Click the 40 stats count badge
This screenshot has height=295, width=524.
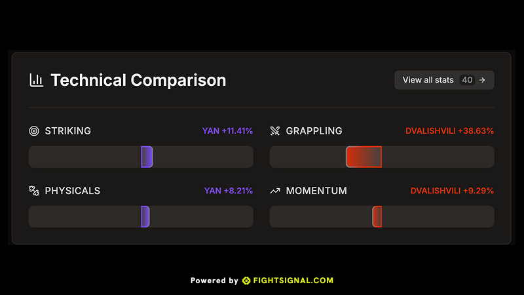pos(467,80)
